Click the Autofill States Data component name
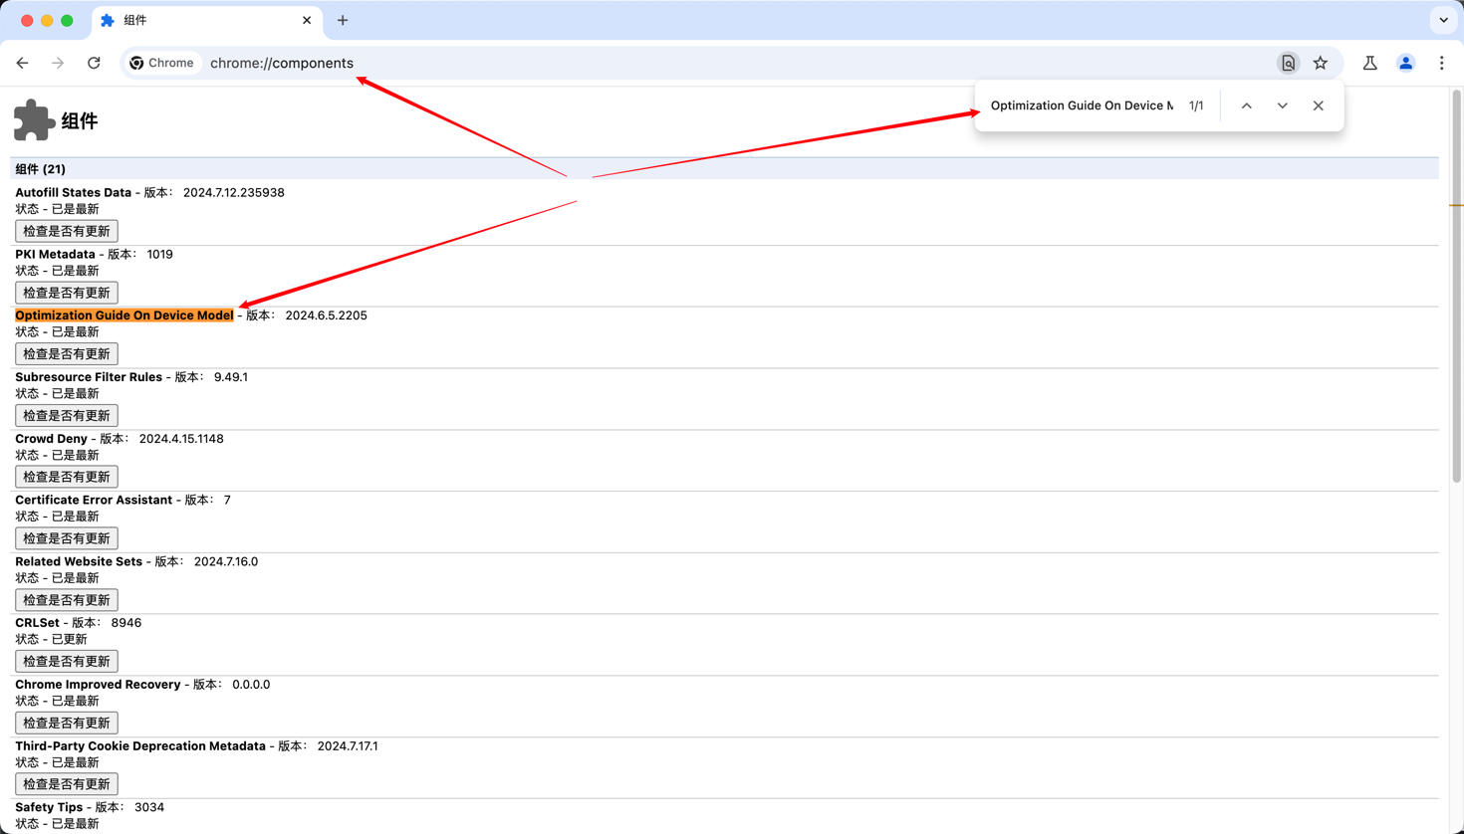Viewport: 1464px width, 834px height. [73, 193]
